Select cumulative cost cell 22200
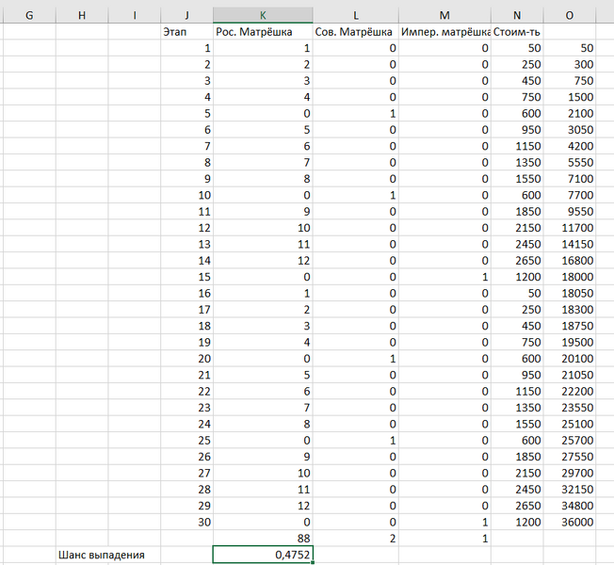Viewport: 614px width, 565px height. 570,391
